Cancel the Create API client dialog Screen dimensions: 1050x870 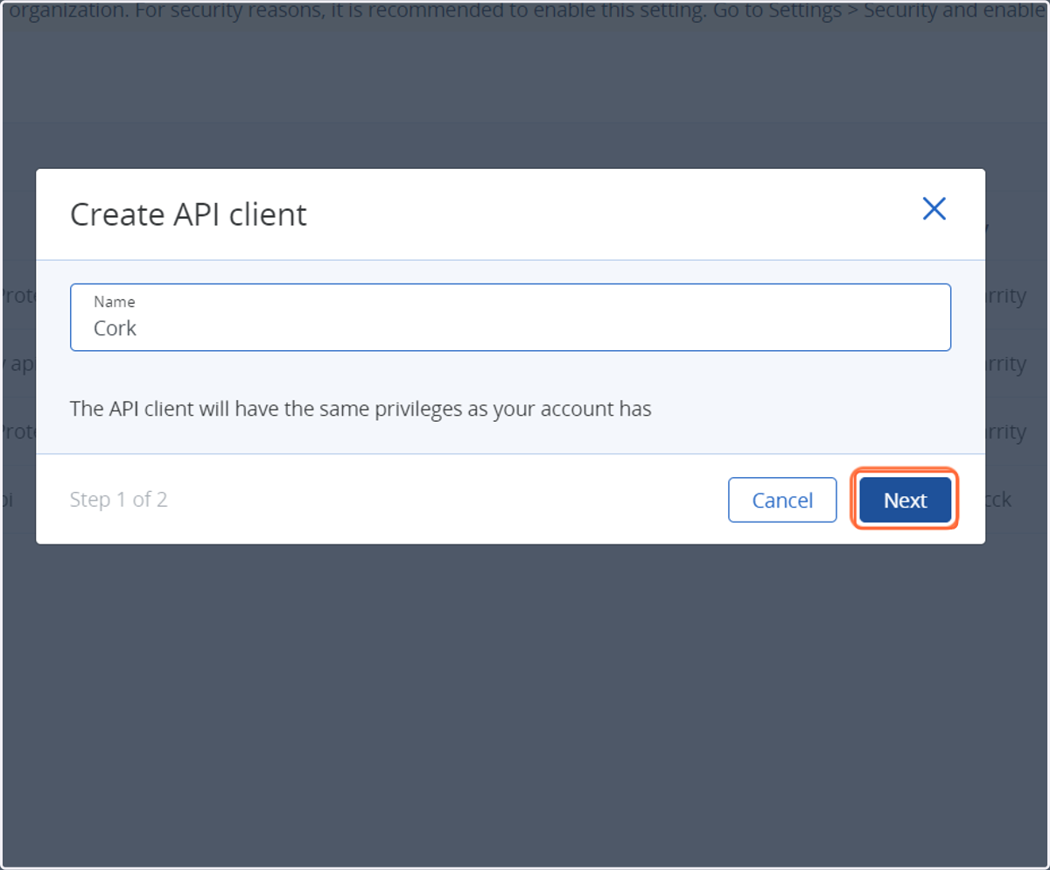coord(782,500)
